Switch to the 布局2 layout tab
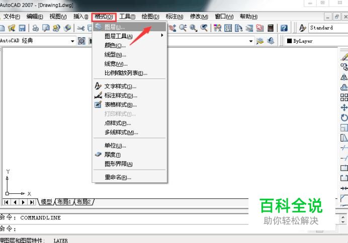 tap(84, 202)
